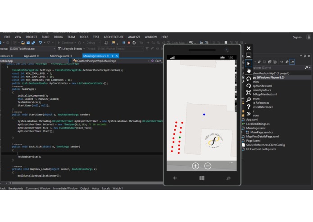Image resolution: width=313 pixels, height=222 pixels.
Task: Open the ARCHITECTURE menu
Action: click(113, 37)
